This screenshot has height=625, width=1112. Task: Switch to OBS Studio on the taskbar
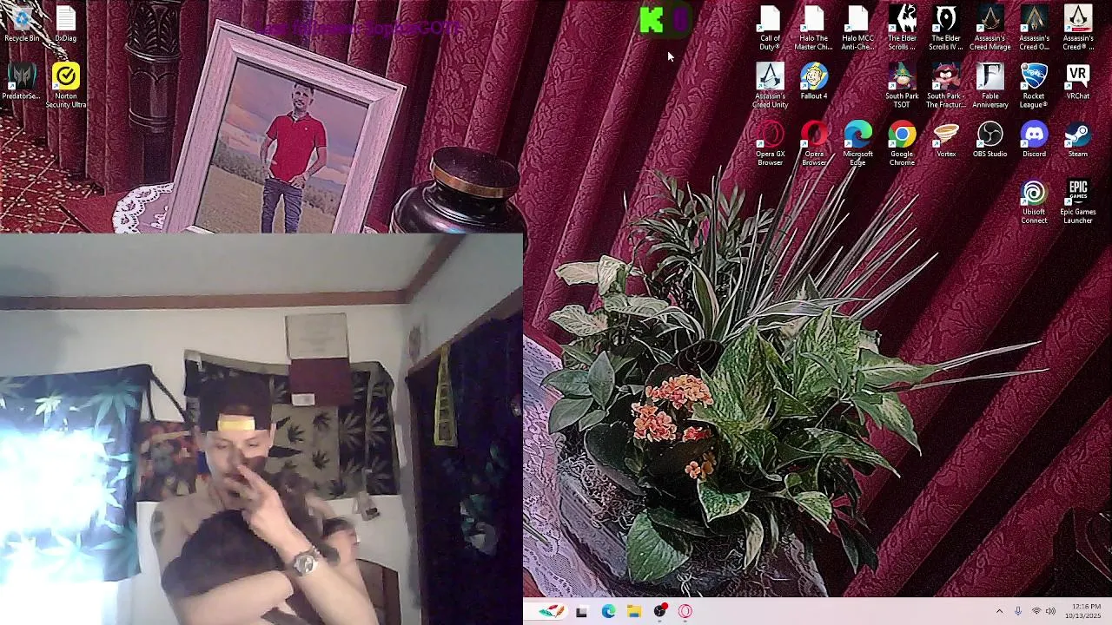pyautogui.click(x=660, y=611)
